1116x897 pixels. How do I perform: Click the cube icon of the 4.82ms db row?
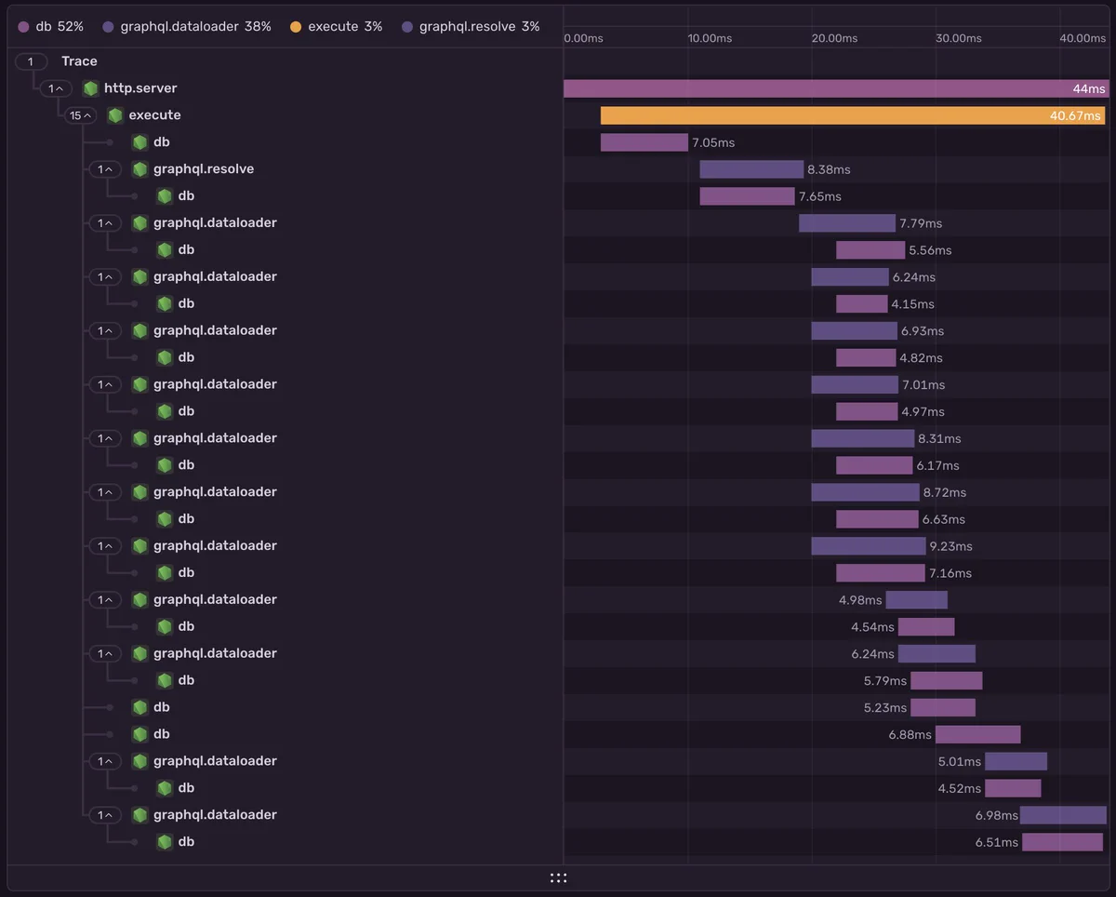point(165,358)
